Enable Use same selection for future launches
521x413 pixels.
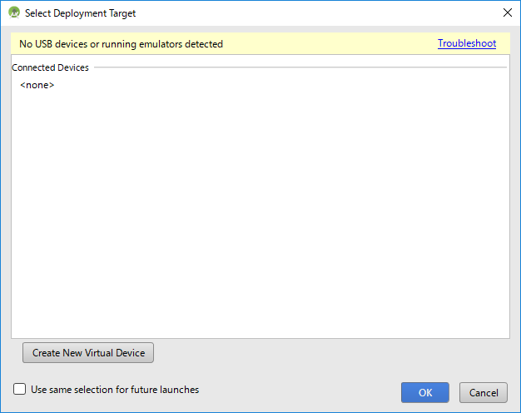click(19, 389)
